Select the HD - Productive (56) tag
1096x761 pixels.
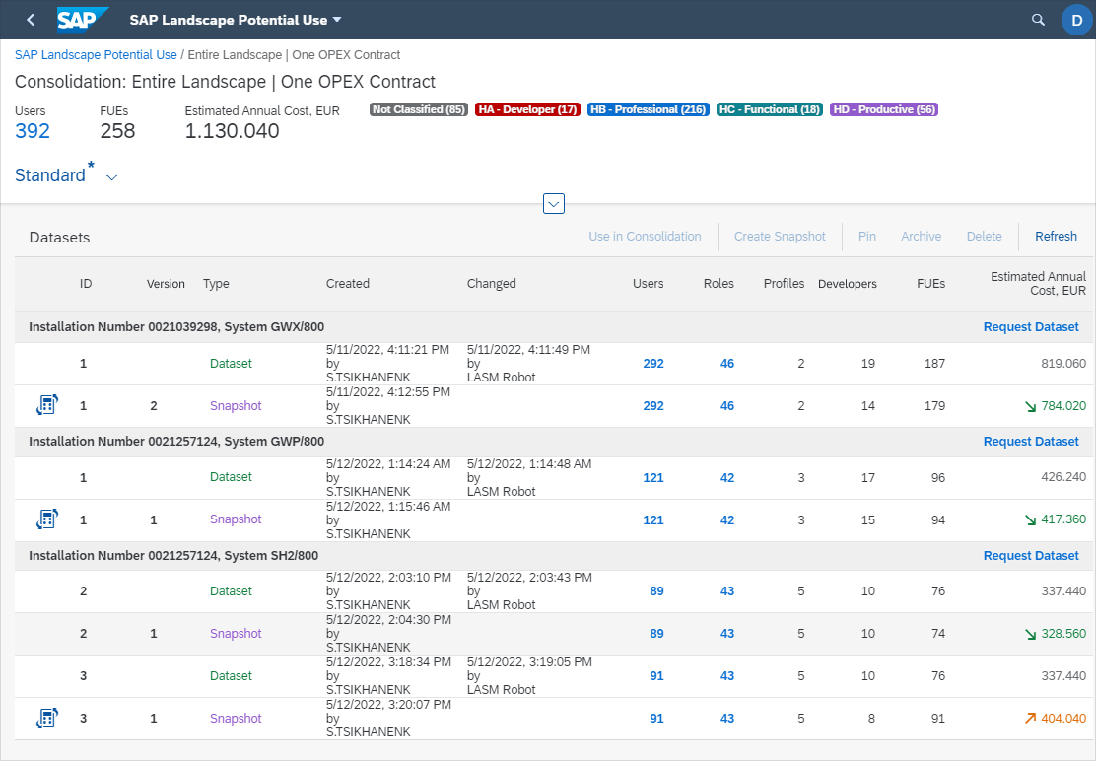pos(884,109)
